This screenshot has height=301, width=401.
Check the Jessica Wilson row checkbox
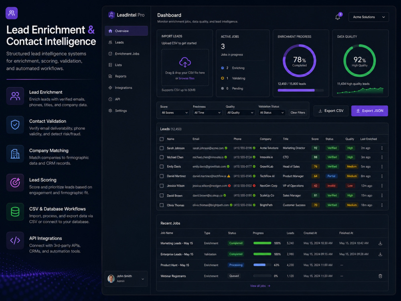[x=162, y=185]
